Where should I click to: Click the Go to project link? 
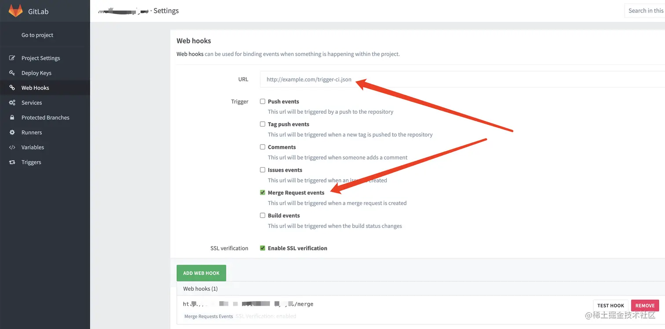pyautogui.click(x=37, y=35)
